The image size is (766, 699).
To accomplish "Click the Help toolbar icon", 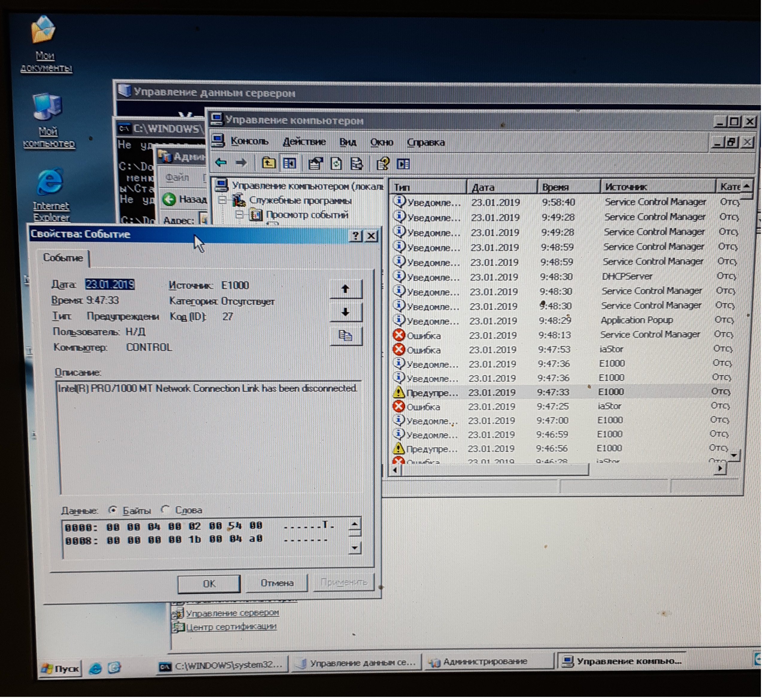I will tap(383, 164).
